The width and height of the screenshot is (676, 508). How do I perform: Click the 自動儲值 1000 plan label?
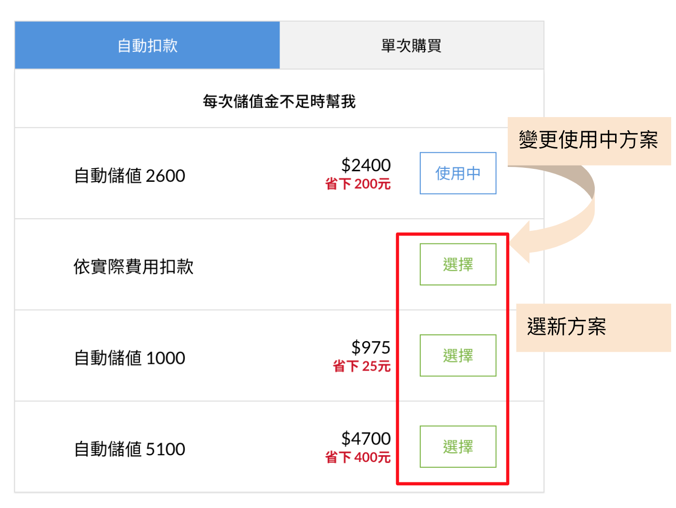pos(130,358)
